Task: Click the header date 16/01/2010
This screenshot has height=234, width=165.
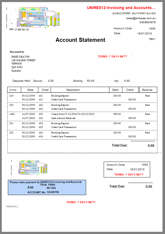Action: (145, 33)
